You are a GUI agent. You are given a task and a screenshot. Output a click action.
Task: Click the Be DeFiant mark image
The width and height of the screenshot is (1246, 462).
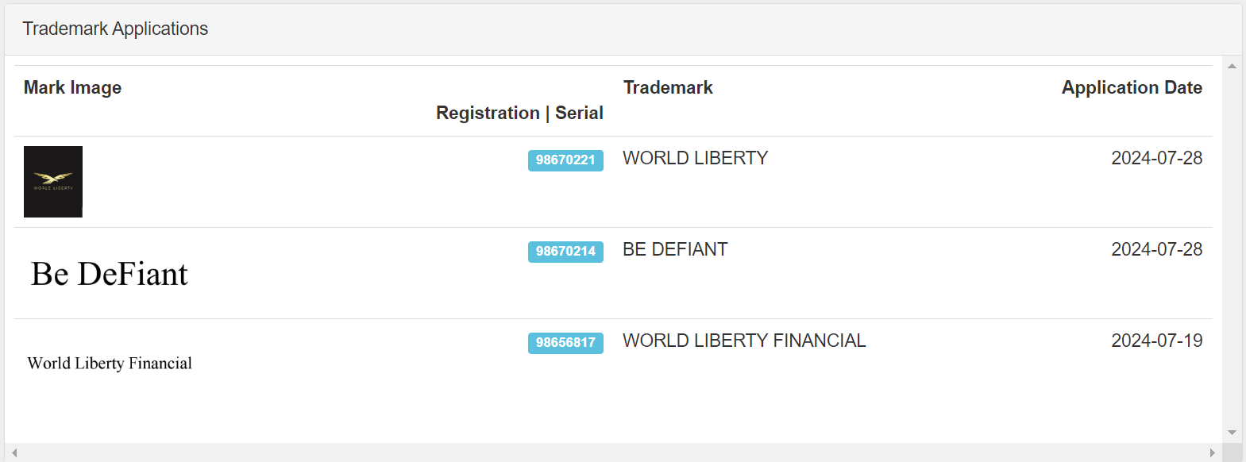point(110,274)
